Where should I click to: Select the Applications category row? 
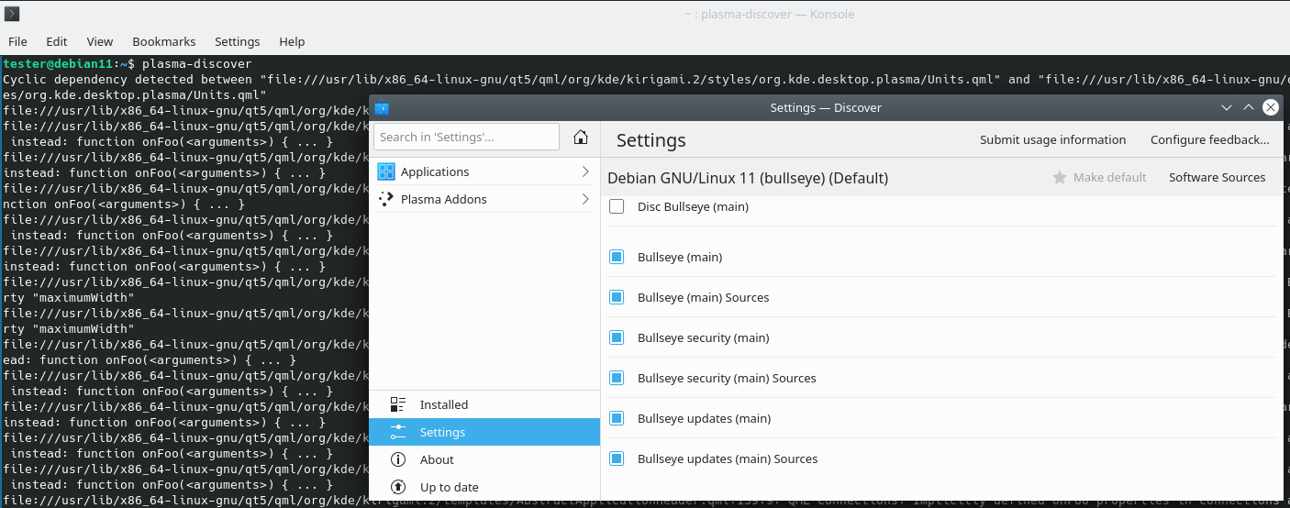[484, 171]
